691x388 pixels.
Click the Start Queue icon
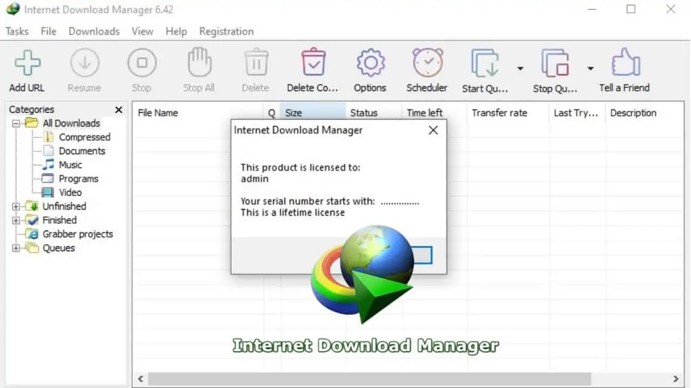[485, 63]
